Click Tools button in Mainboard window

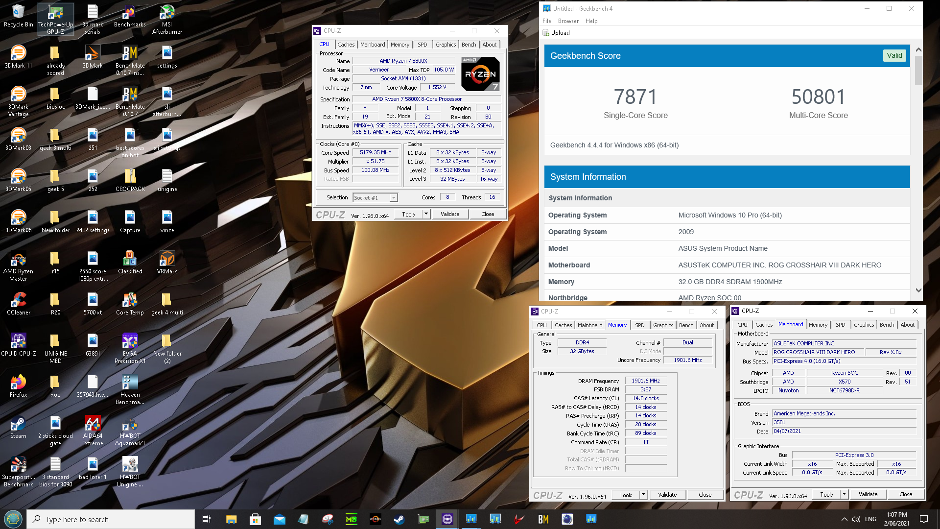[826, 494]
